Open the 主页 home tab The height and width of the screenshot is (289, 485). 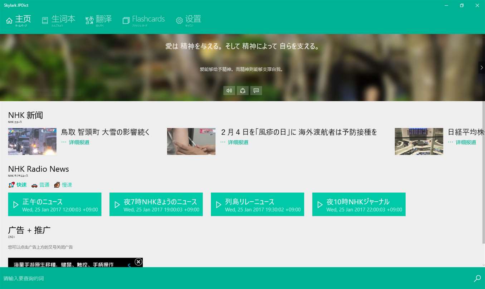point(19,20)
